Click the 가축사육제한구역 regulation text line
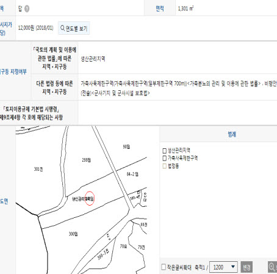Viewport: 277px width, 274px height. click(179, 84)
